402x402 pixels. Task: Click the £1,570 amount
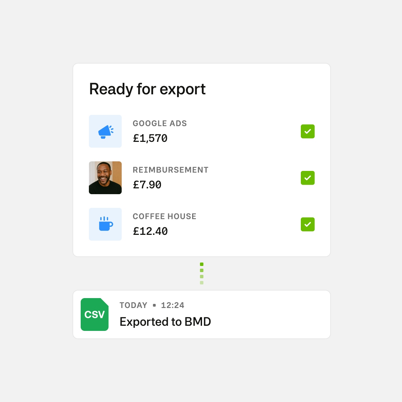click(150, 138)
